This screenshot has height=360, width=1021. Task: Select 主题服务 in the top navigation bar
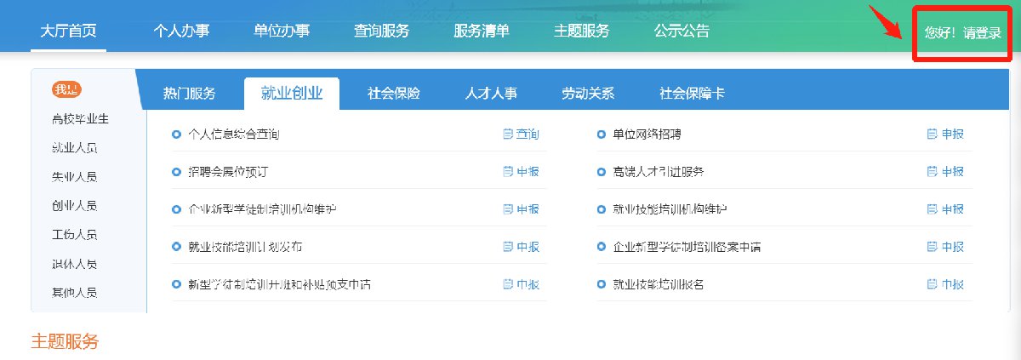(582, 31)
